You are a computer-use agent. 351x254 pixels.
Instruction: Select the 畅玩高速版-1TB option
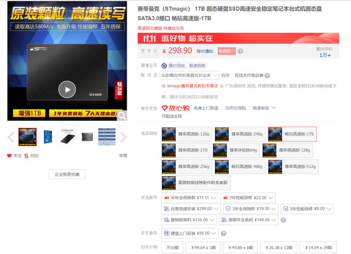tap(292, 134)
